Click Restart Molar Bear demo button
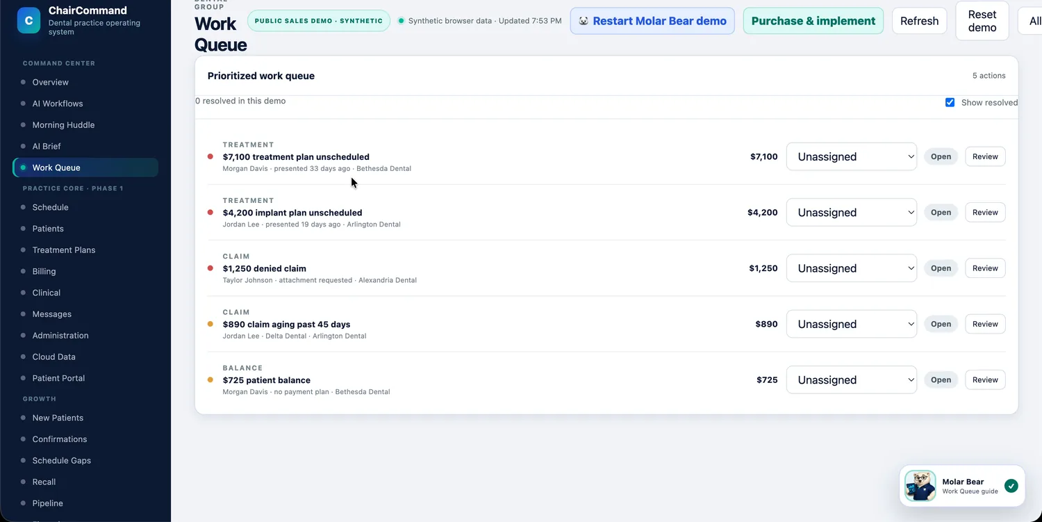 652,21
